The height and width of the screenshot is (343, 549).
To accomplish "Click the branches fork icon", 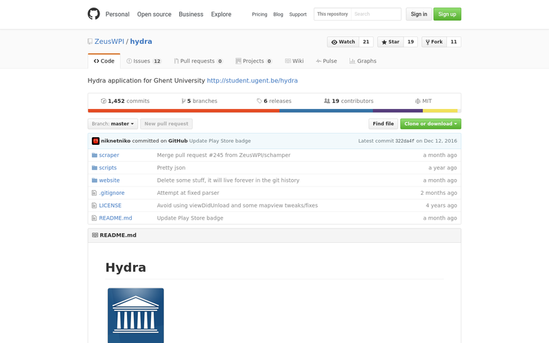I will coord(183,101).
